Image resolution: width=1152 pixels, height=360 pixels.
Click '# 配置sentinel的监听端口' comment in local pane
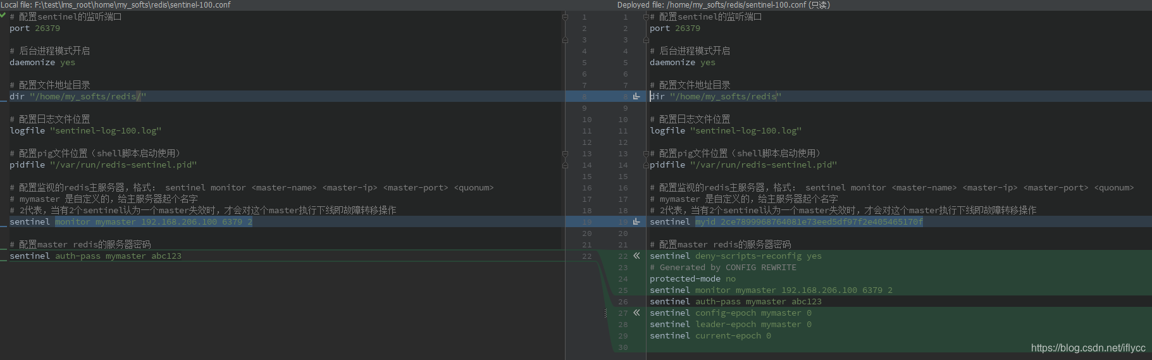66,17
